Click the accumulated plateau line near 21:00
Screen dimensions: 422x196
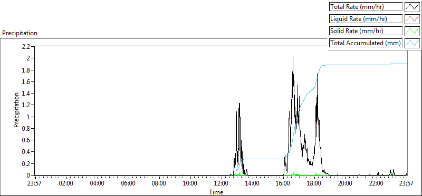361,65
